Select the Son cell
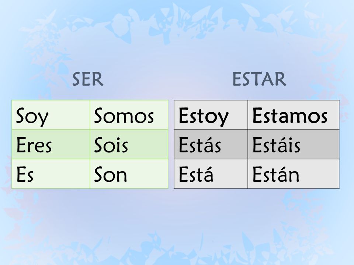Image resolution: width=354 pixels, height=265 pixels. coord(129,174)
